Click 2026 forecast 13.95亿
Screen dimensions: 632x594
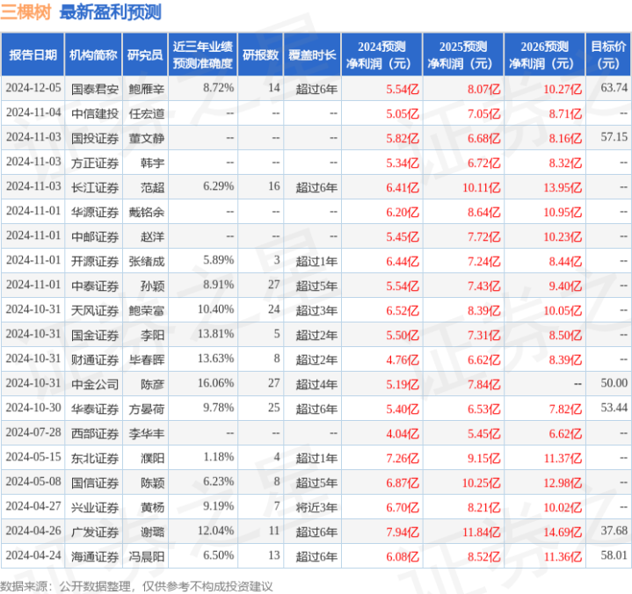[x=563, y=187]
